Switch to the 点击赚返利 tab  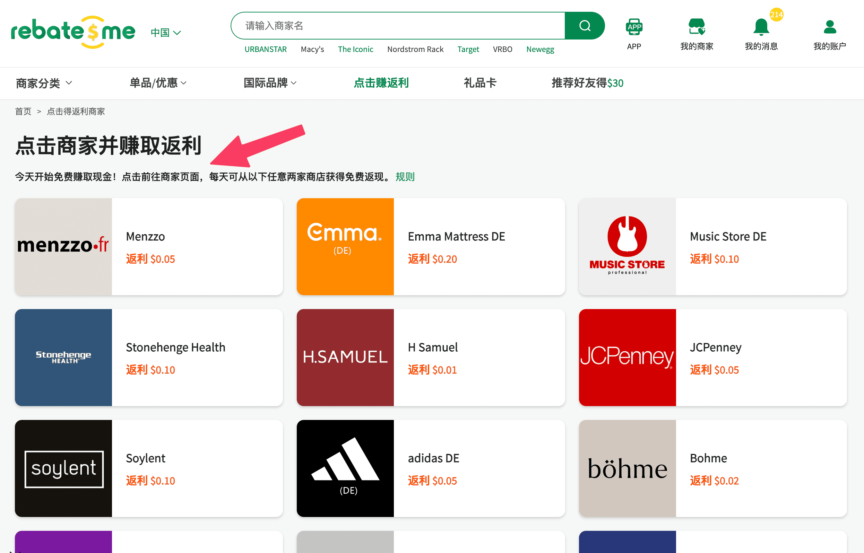tap(381, 83)
